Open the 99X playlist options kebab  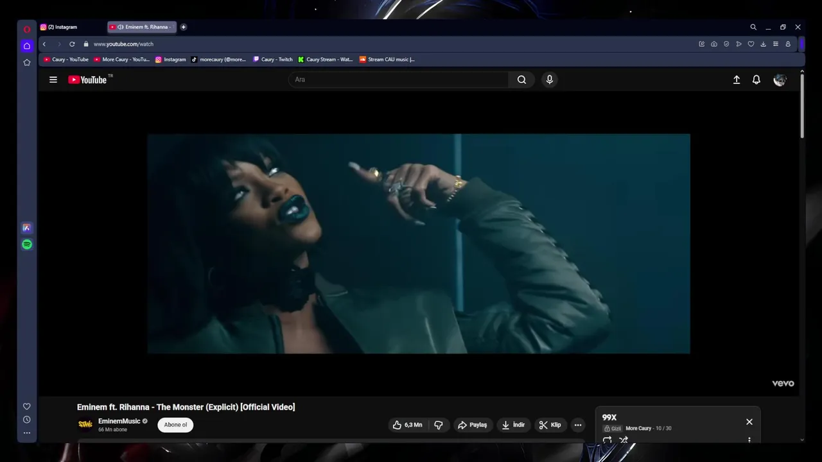[749, 440]
